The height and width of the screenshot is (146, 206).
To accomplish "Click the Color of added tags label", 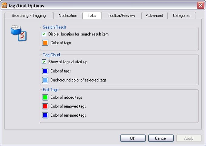I will tap(66, 97).
